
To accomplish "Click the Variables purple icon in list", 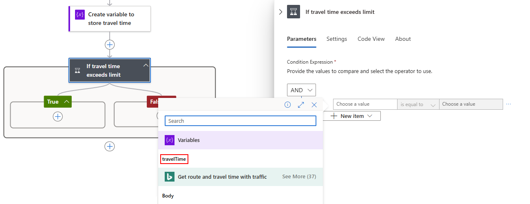I will pyautogui.click(x=170, y=140).
